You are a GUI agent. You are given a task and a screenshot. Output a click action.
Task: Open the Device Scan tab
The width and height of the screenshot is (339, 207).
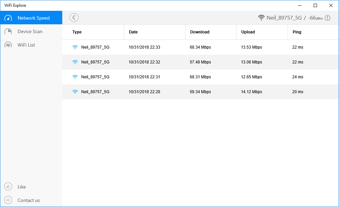[30, 31]
